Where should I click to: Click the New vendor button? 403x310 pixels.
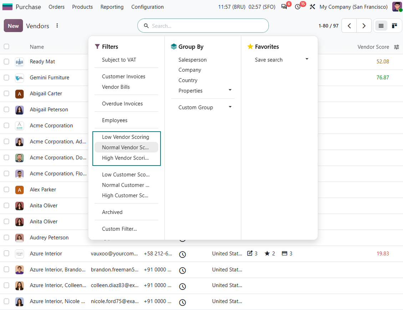click(x=13, y=26)
